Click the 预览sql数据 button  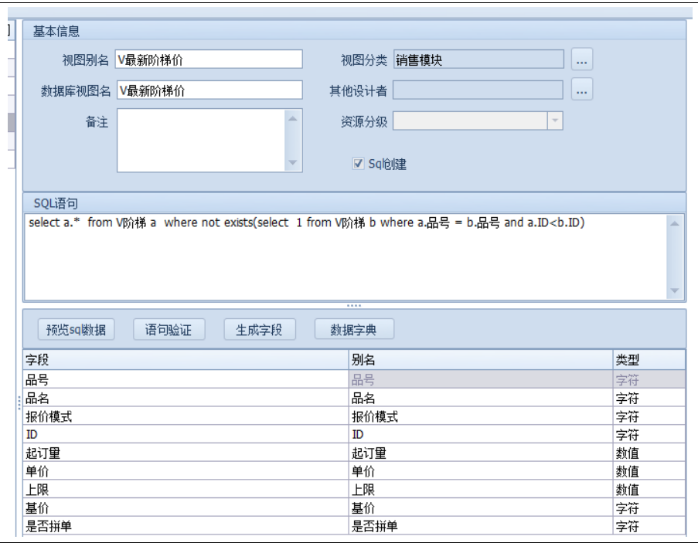pos(76,330)
